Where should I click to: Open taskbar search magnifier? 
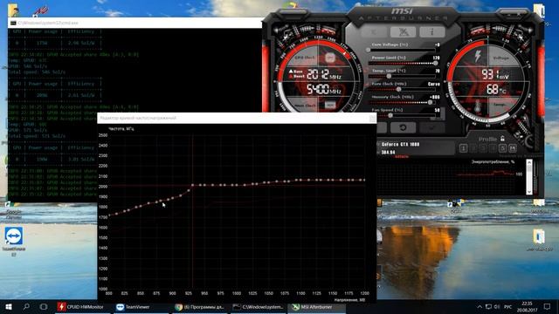tap(26, 307)
